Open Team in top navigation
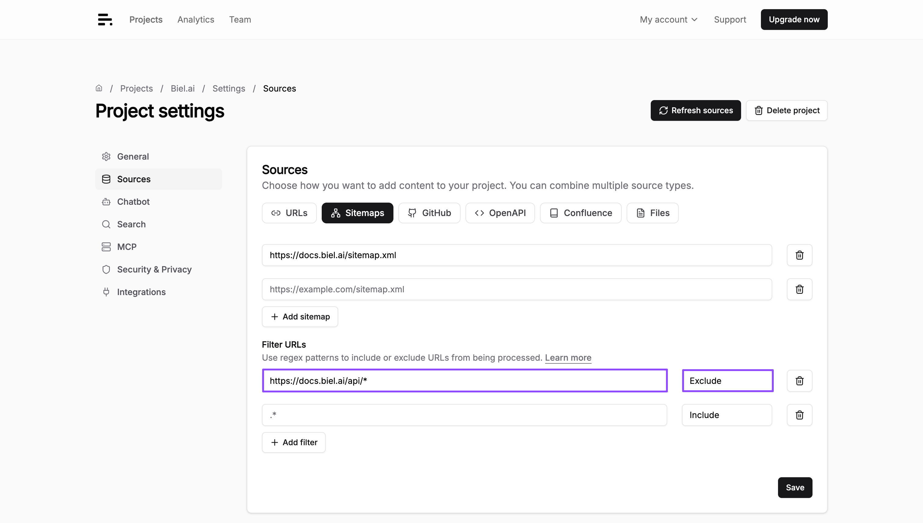Image resolution: width=923 pixels, height=523 pixels. point(240,20)
